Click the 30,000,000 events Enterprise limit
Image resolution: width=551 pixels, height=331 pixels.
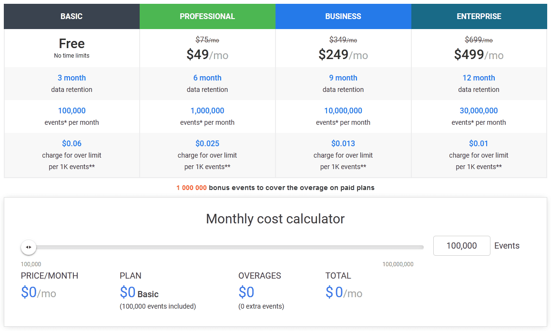click(479, 110)
